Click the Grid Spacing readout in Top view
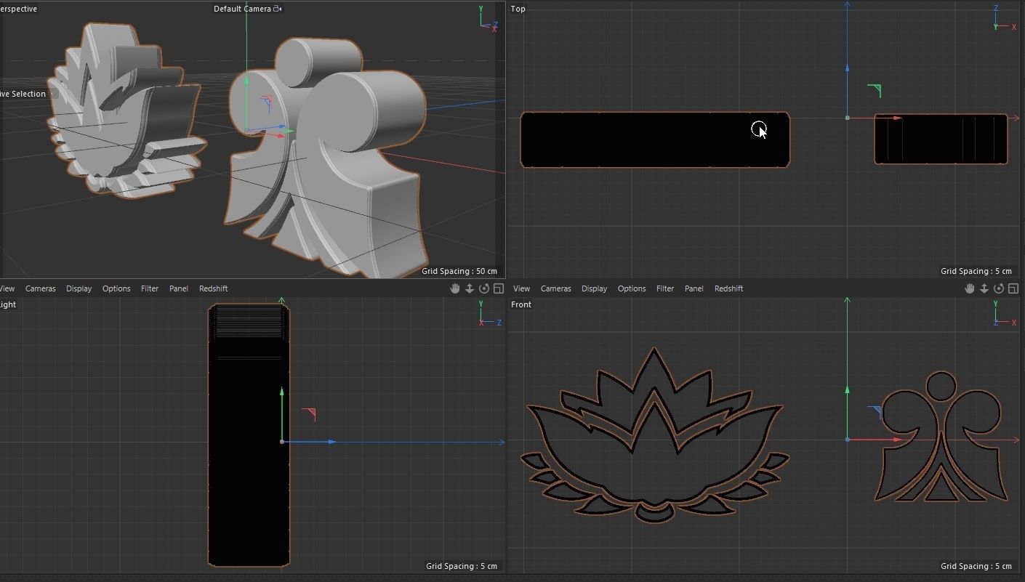 (976, 271)
